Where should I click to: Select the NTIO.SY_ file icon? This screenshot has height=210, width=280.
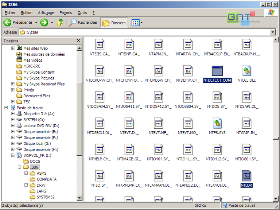point(100,176)
